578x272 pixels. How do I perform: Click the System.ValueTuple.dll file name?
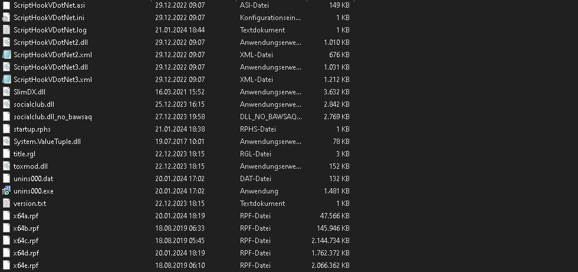pyautogui.click(x=47, y=141)
